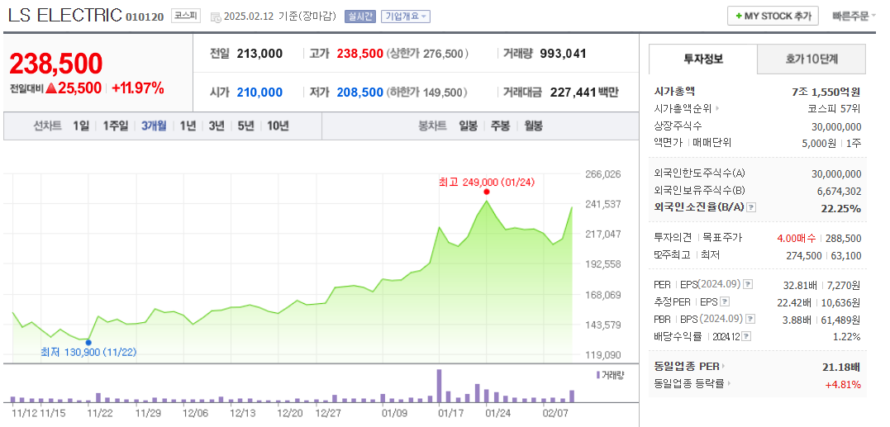Click the arrow beside 동일업종 등락률
Screen dimensions: 890x427
click(x=729, y=384)
